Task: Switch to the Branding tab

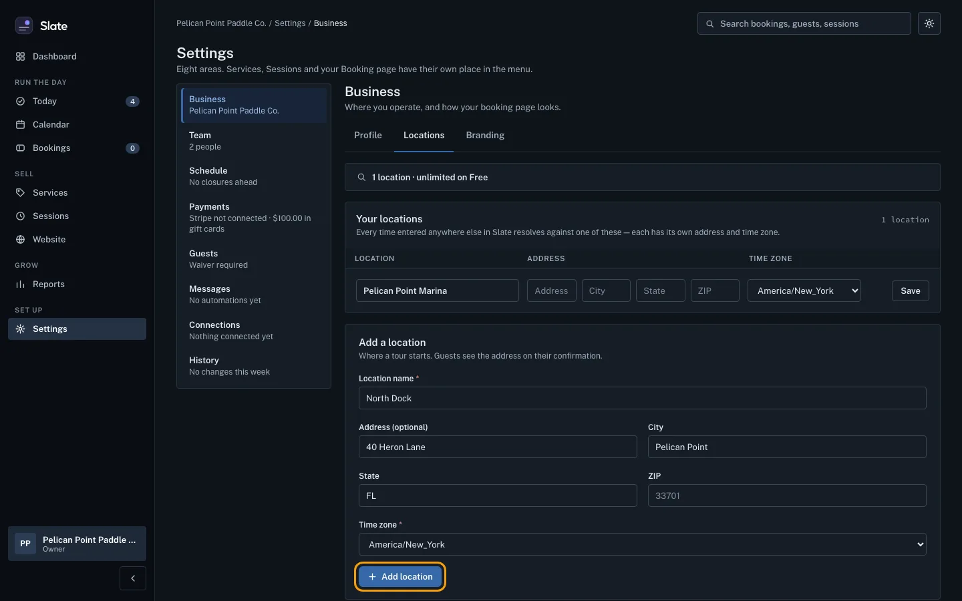Action: click(x=485, y=136)
